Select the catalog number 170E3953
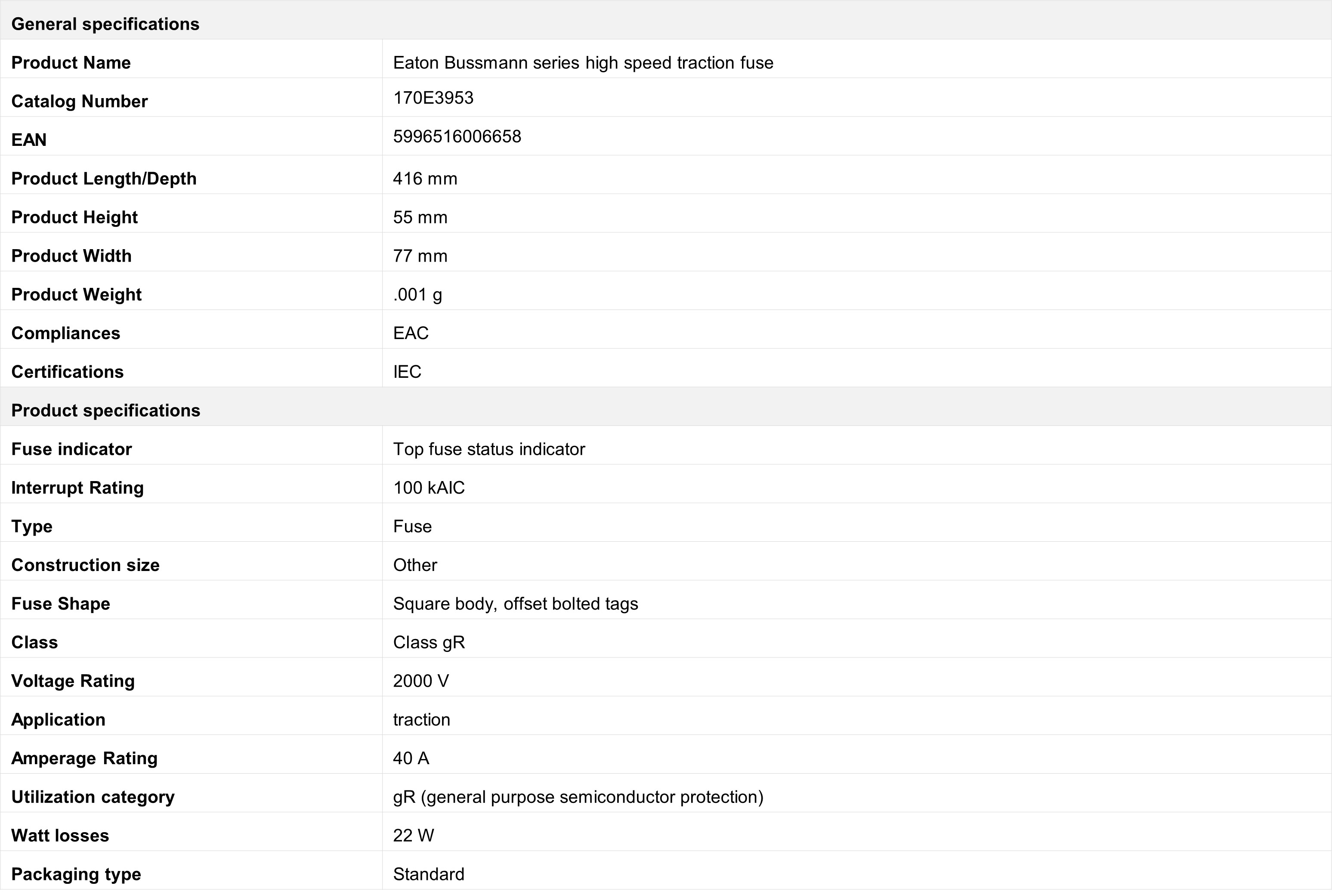Viewport: 1332px width, 895px height. click(433, 98)
